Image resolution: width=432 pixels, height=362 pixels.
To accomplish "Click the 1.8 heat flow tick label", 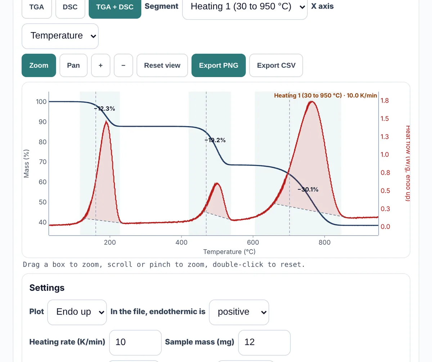I will 384,100.
